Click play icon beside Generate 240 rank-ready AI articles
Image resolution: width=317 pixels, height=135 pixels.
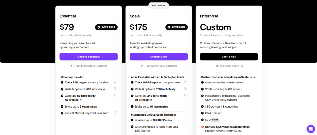coord(185,95)
